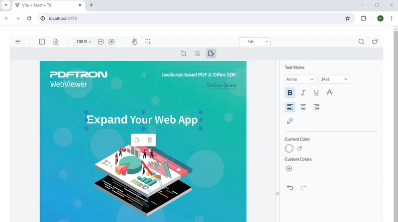
Task: Click the isometric dashboard illustration
Action: tap(143, 180)
